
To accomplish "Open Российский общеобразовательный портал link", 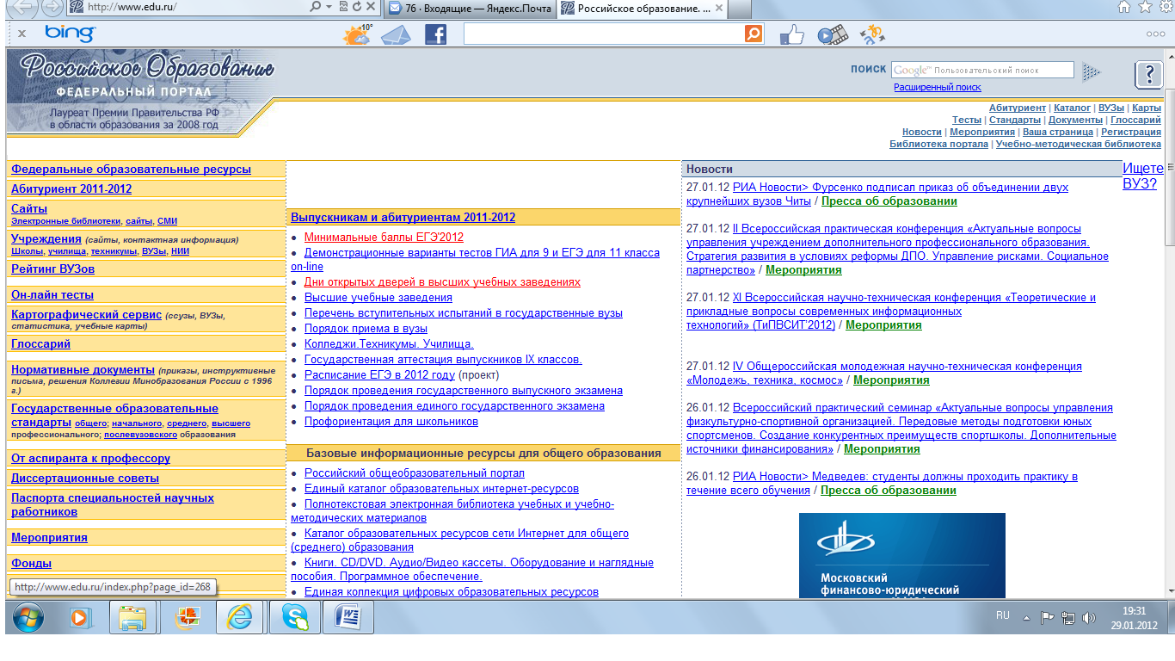I will (x=415, y=473).
